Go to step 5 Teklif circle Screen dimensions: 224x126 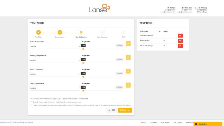tap(124, 32)
